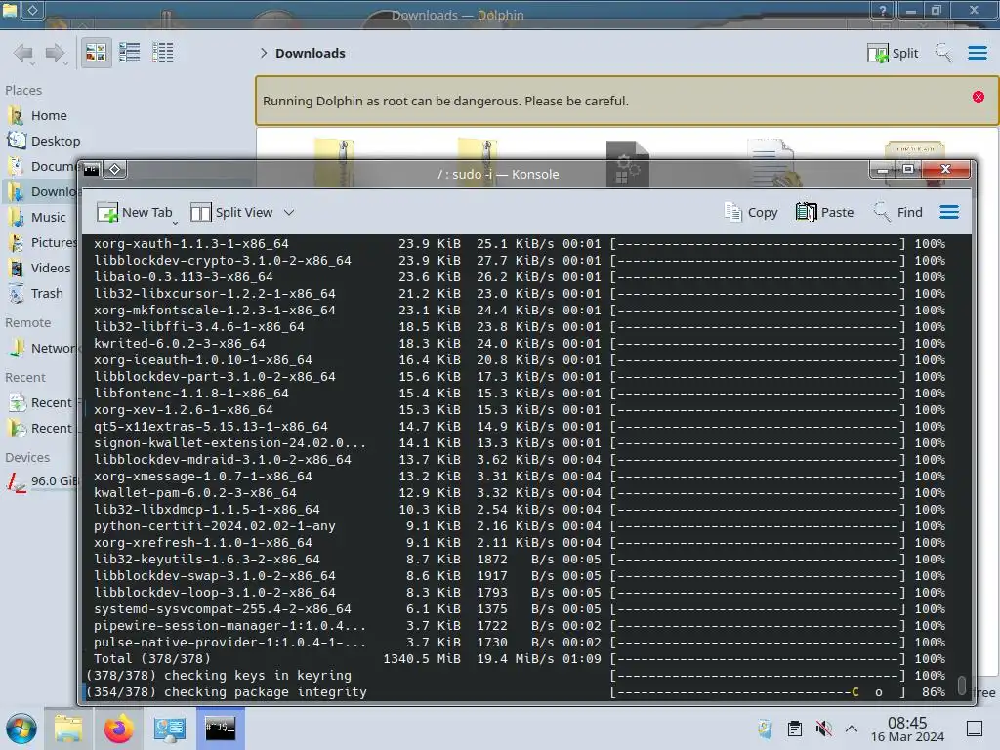
Task: Click the Downloads breadcrumb in Dolphin
Action: (310, 53)
